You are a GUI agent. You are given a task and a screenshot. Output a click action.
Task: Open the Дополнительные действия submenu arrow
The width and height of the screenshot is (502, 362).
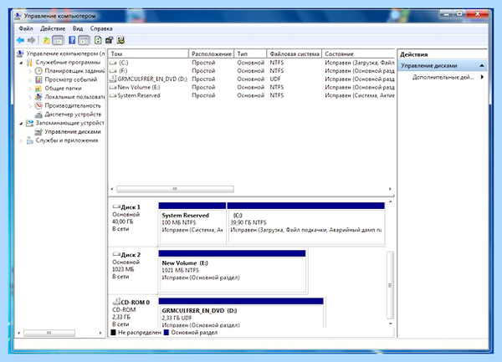(482, 77)
